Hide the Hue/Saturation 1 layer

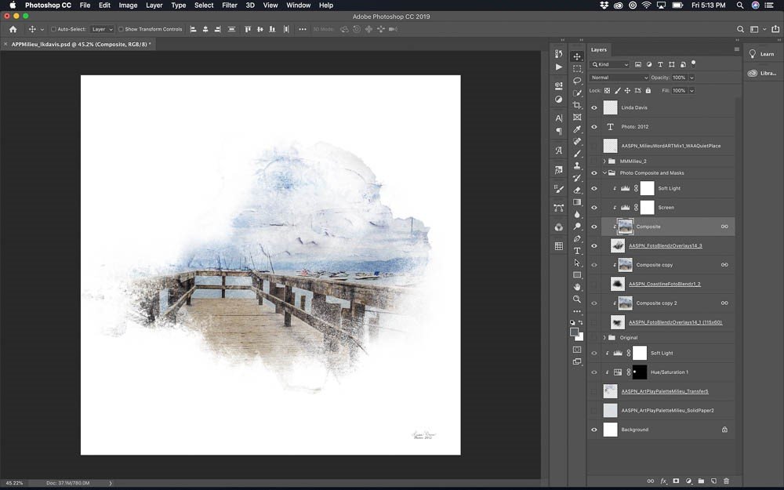[594, 372]
